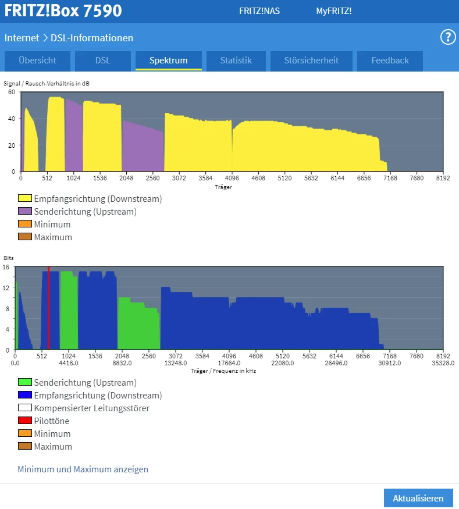Image resolution: width=459 pixels, height=509 pixels.
Task: Click 'Signal / Rausch-Verhältnis in dB' chart title
Action: (47, 83)
